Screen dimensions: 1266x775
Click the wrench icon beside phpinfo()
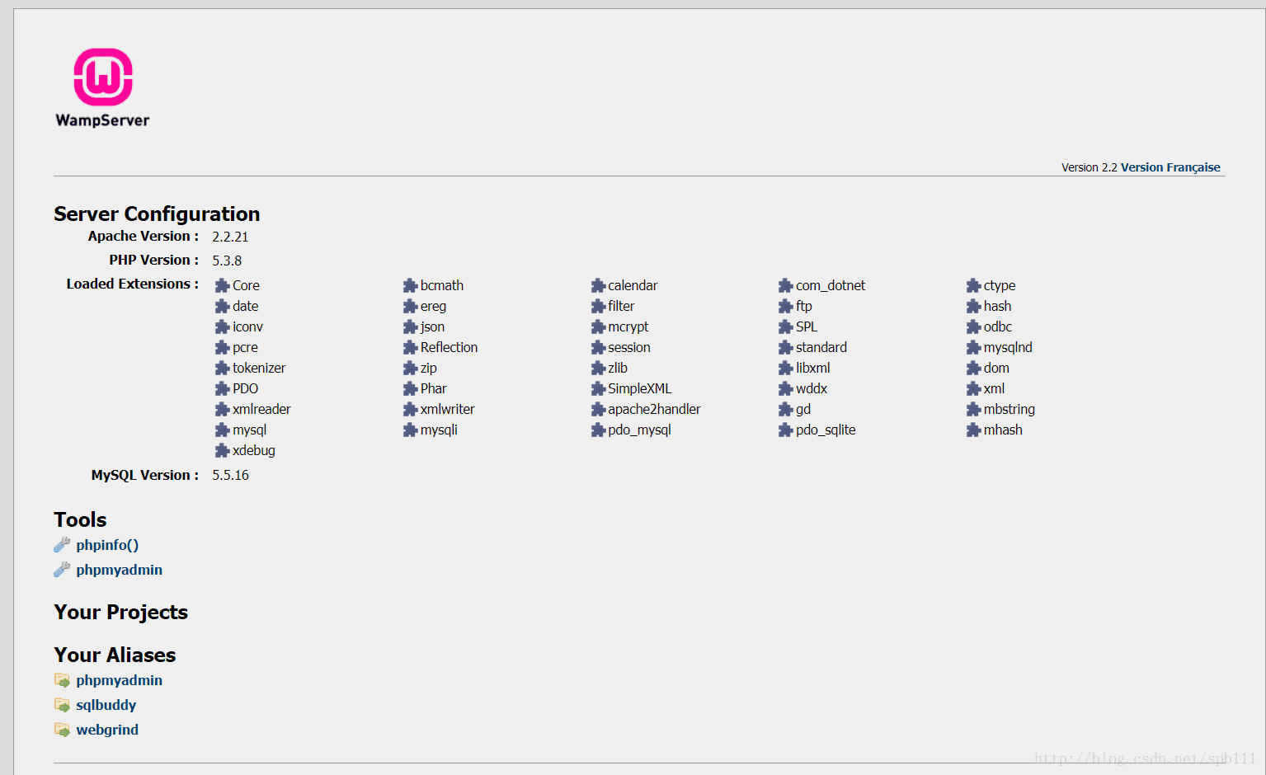(x=62, y=545)
